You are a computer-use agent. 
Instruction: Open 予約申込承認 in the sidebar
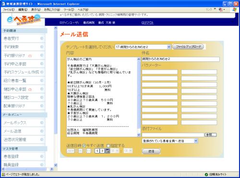click(23, 64)
